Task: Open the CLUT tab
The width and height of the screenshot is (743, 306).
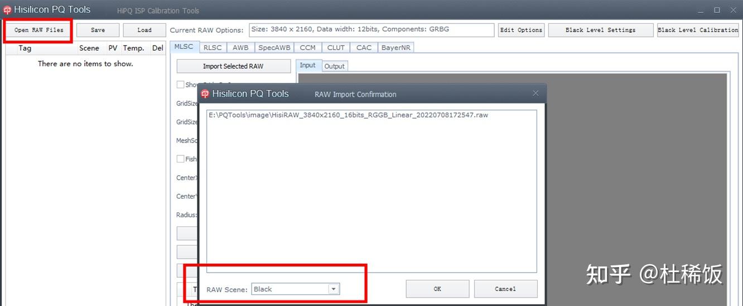Action: 336,48
